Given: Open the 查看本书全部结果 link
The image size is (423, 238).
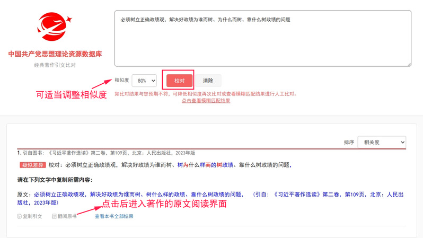Looking at the screenshot, I should pyautogui.click(x=114, y=216).
